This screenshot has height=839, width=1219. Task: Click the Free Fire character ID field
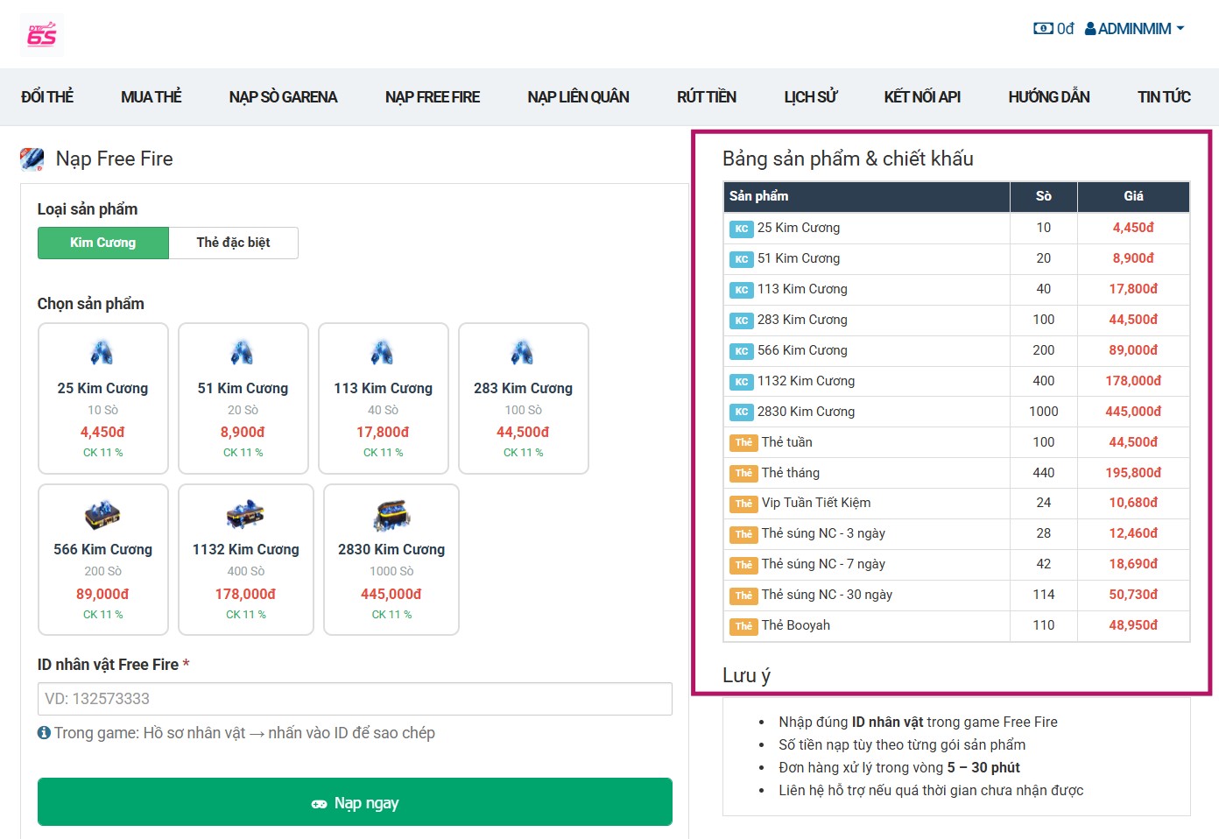355,699
